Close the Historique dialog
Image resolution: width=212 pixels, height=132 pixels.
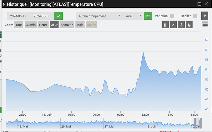click(206, 4)
